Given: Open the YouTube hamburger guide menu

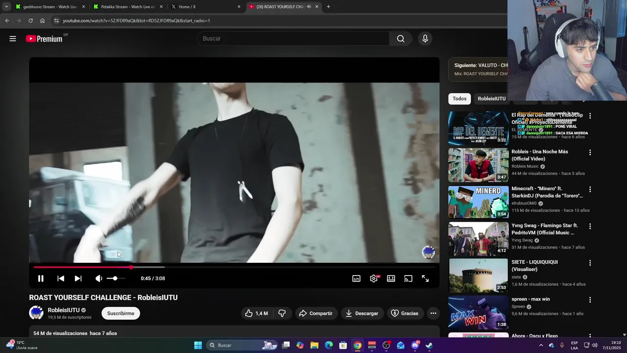Looking at the screenshot, I should pyautogui.click(x=13, y=39).
